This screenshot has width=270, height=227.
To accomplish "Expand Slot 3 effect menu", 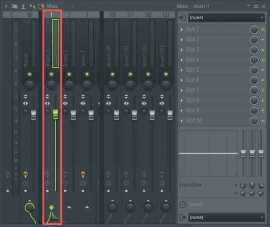I will (182, 50).
